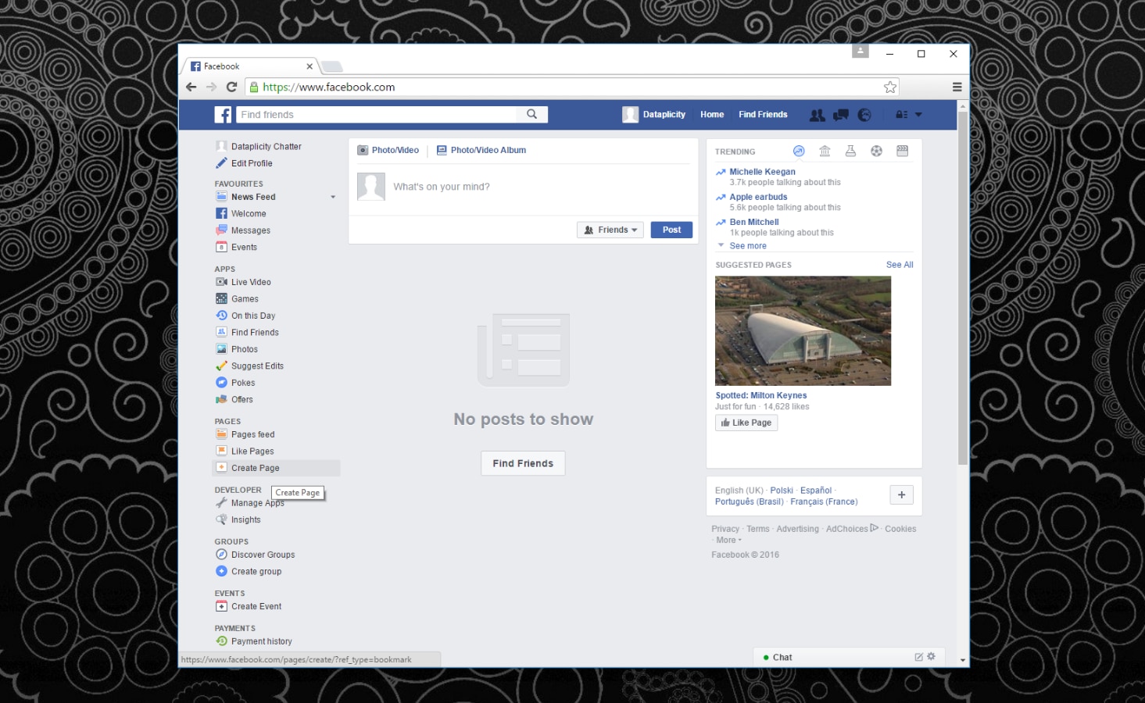Viewport: 1145px width, 703px height.
Task: Open account menu dropdown arrow in header
Action: (918, 115)
